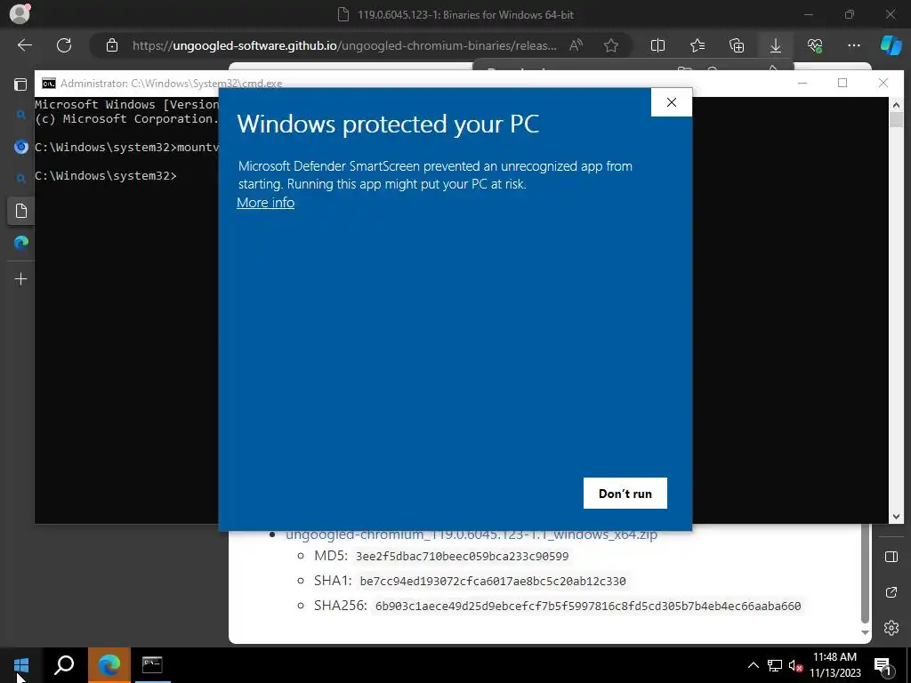Click the Command Prompt taskbar button

pyautogui.click(x=152, y=665)
